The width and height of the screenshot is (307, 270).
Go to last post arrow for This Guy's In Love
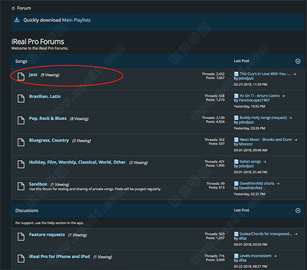[294, 74]
